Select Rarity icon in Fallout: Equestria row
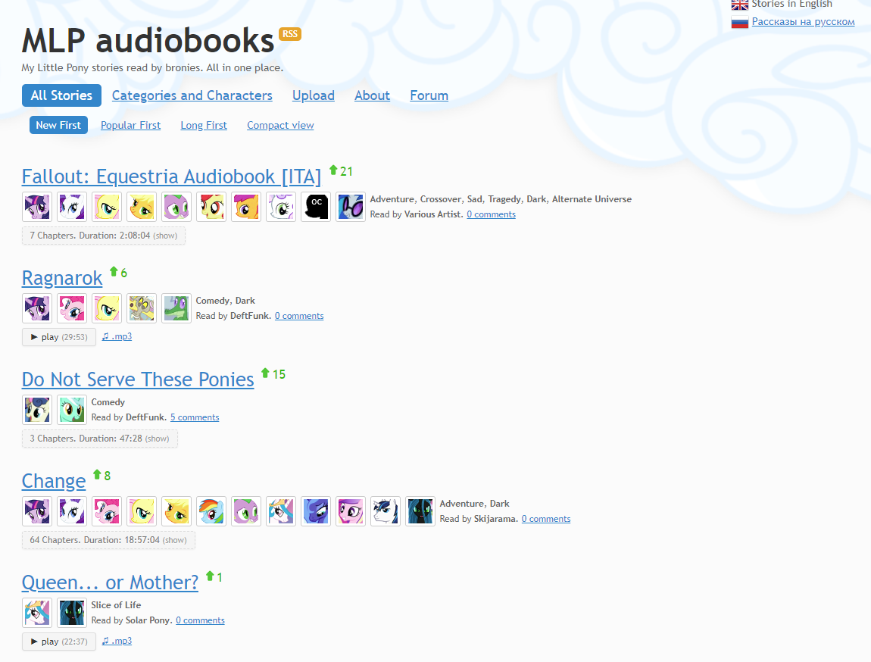This screenshot has height=662, width=871. (72, 207)
